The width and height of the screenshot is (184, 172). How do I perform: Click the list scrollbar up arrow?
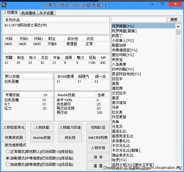tap(178, 27)
